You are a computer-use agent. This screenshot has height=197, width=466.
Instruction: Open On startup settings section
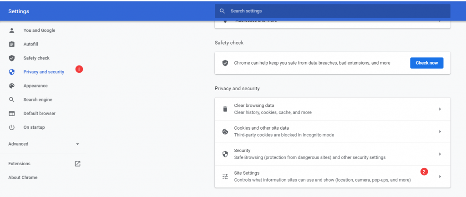tap(34, 127)
